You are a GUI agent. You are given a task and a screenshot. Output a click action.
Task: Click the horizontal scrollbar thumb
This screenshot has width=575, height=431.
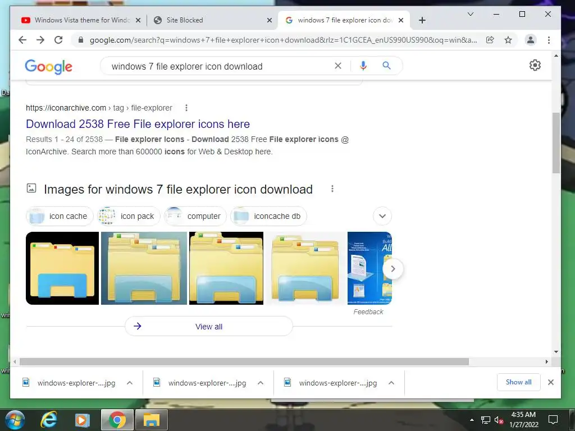pyautogui.click(x=244, y=362)
